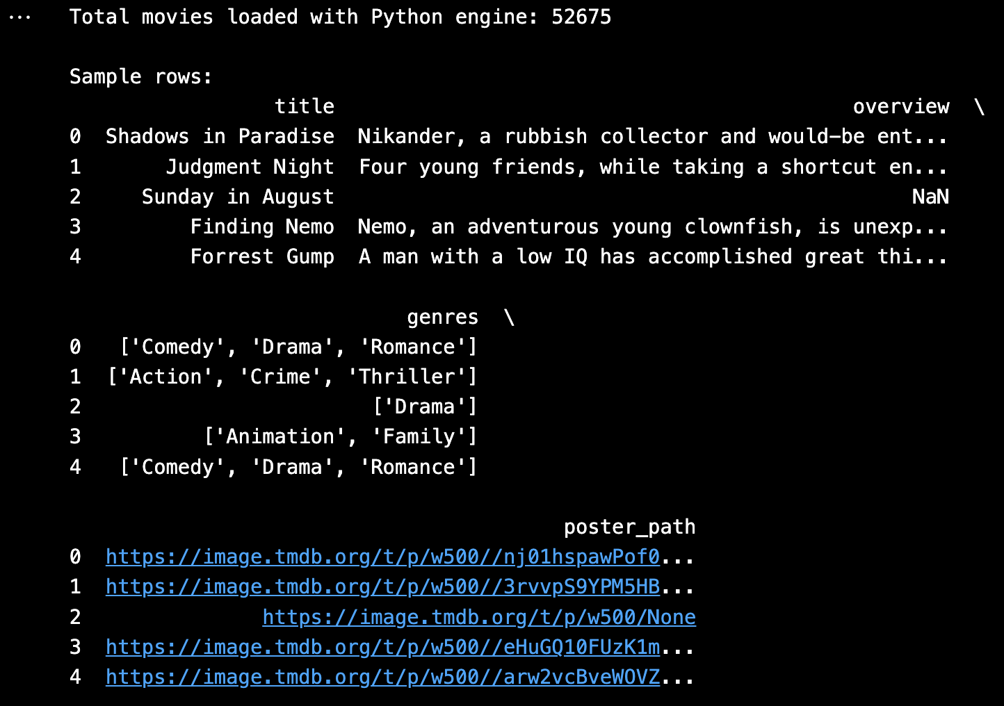Click the ['Animation', 'Family'] genres entry
The height and width of the screenshot is (706, 1004).
(x=341, y=437)
